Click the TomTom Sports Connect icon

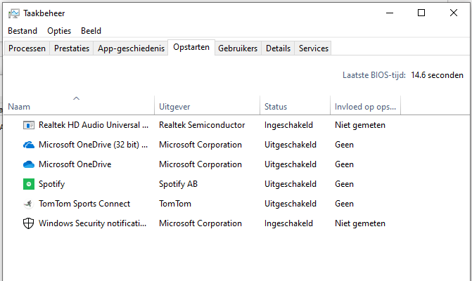(x=29, y=204)
